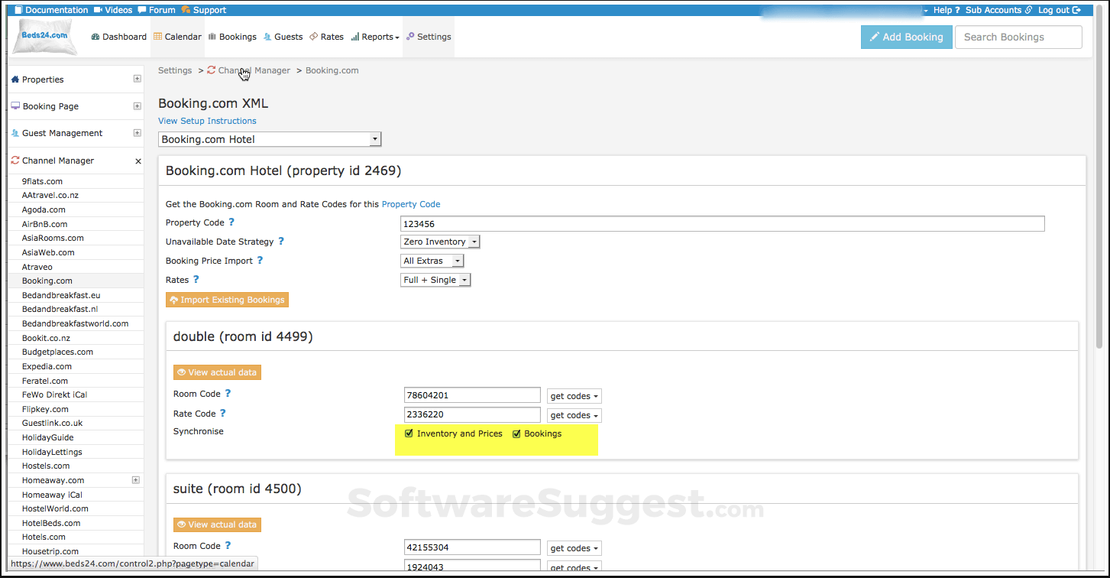Open the Rates menu item

tap(327, 37)
